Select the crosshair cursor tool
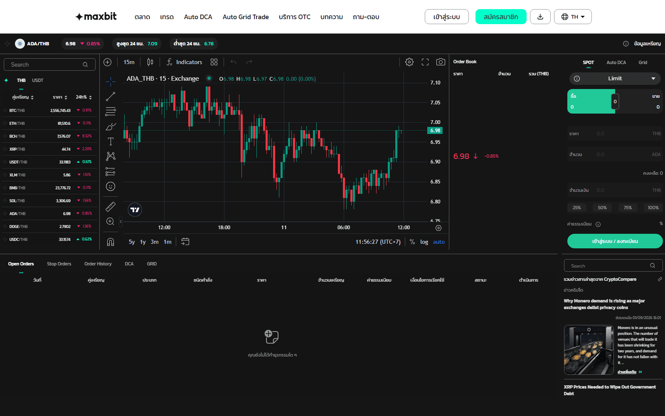 (x=111, y=81)
